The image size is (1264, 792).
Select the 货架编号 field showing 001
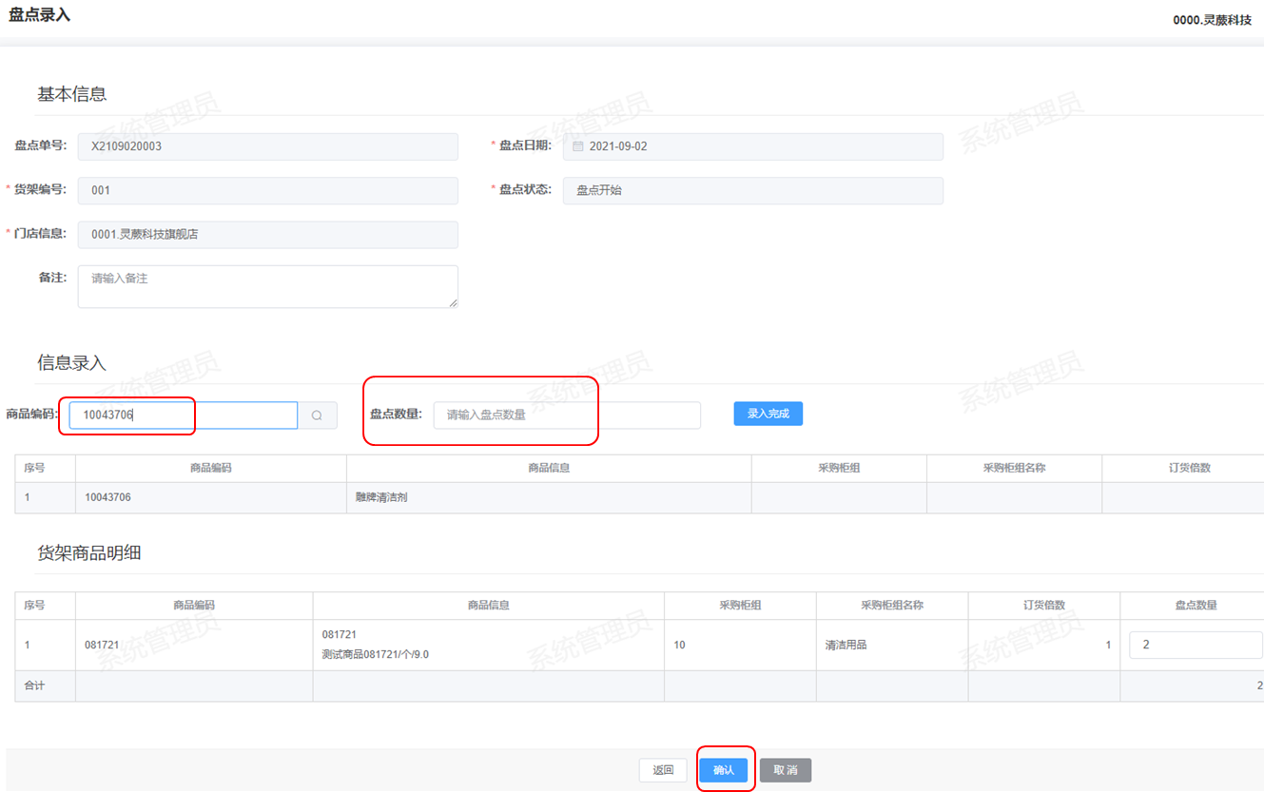tap(268, 190)
